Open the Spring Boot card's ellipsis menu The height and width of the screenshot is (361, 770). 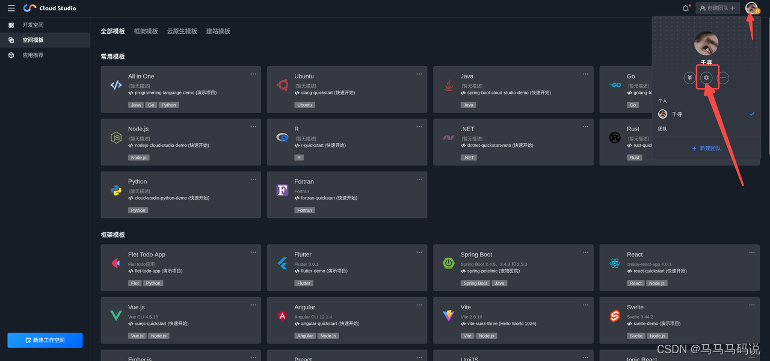585,252
